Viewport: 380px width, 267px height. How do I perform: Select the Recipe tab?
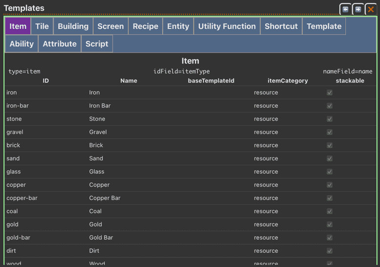pyautogui.click(x=146, y=26)
